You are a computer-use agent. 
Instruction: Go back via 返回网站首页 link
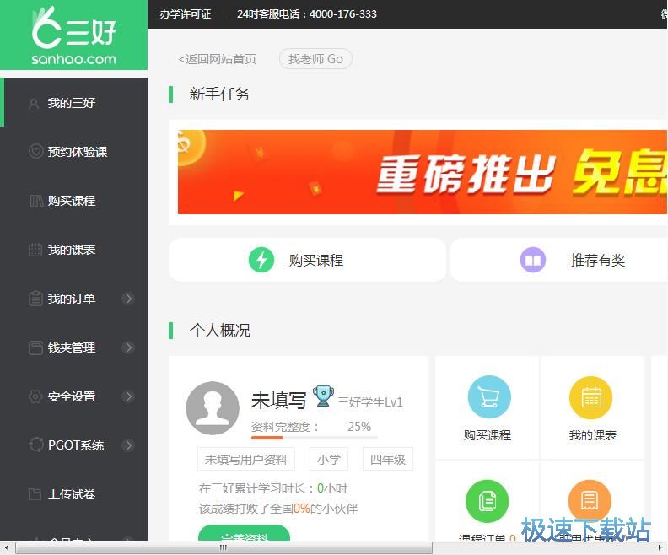coord(218,59)
